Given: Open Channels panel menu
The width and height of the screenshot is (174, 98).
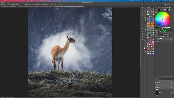Looking at the screenshot, I should [x=173, y=79].
